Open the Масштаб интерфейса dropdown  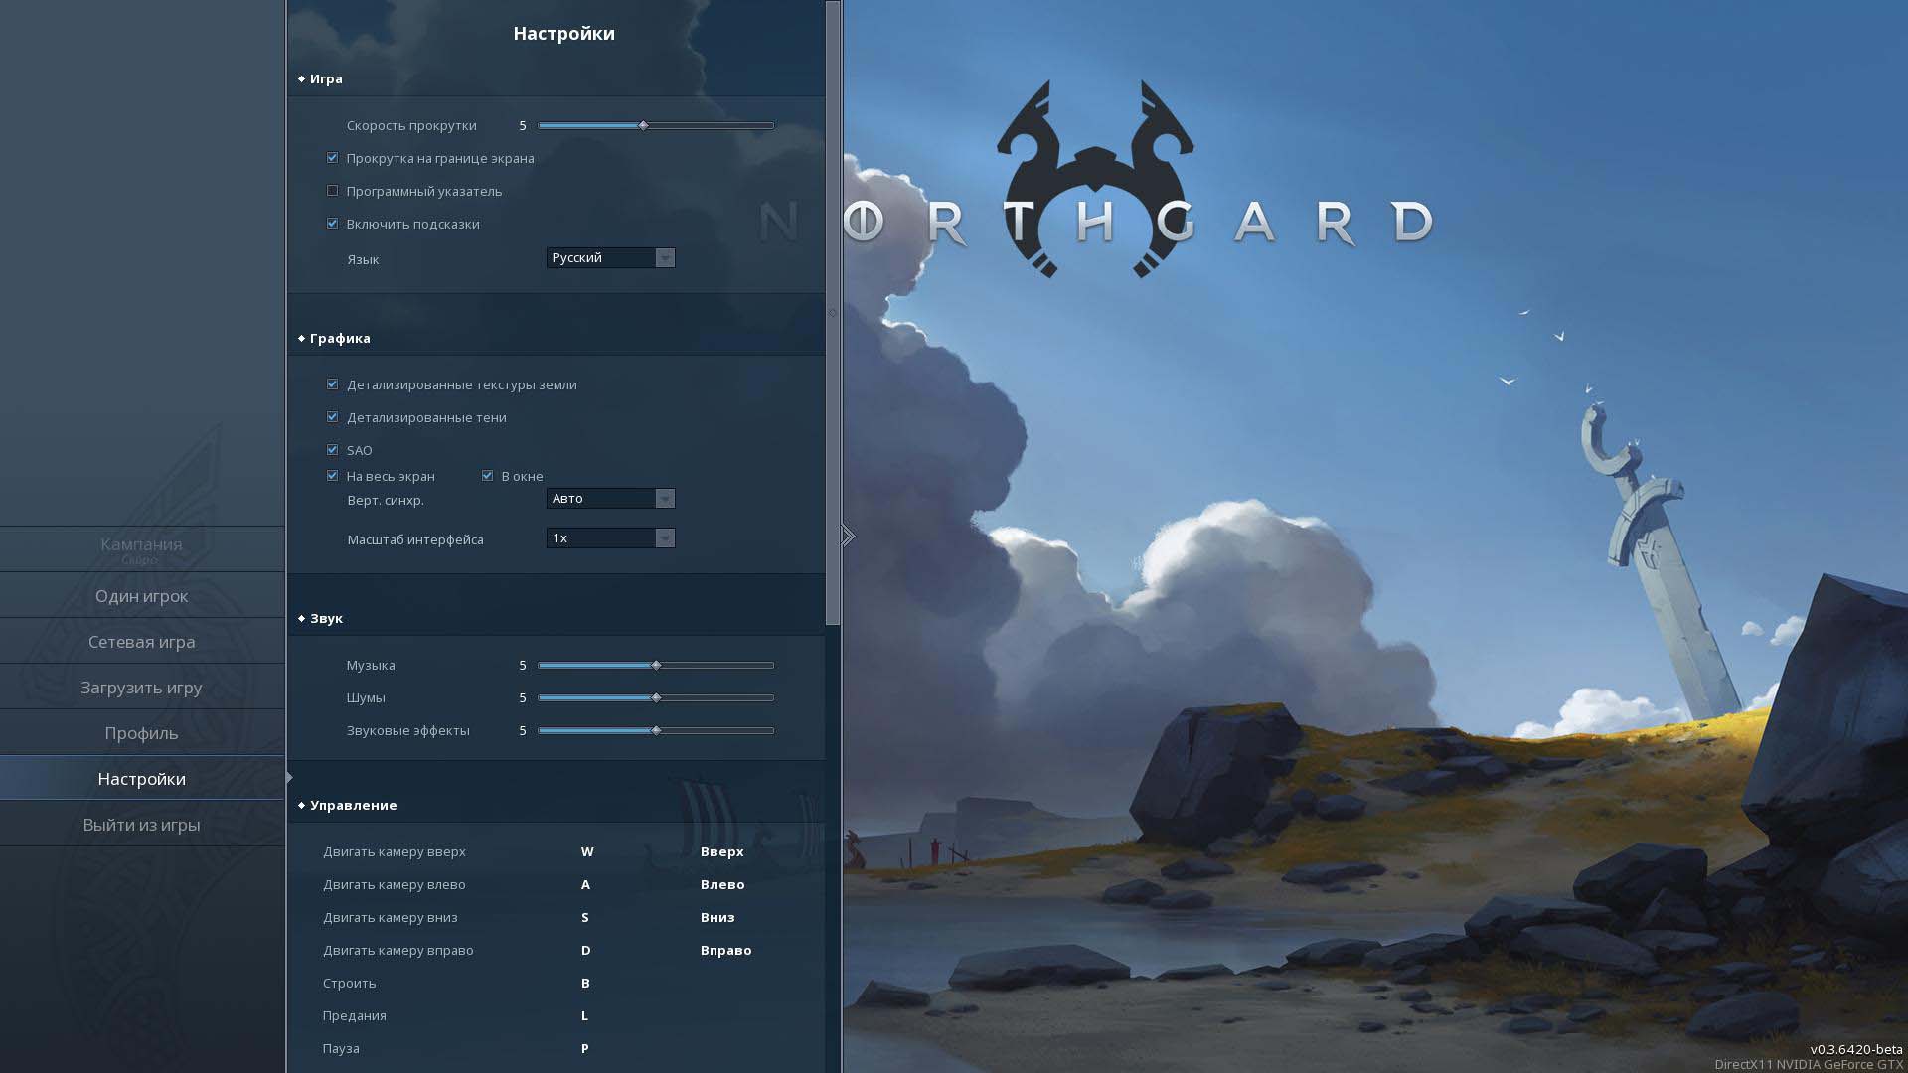[x=610, y=538]
